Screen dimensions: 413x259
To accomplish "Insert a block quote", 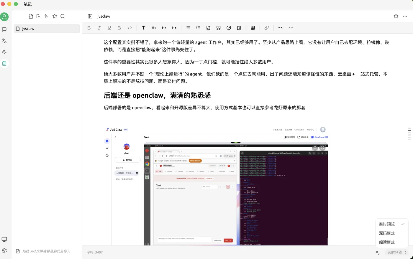I will tap(218, 28).
